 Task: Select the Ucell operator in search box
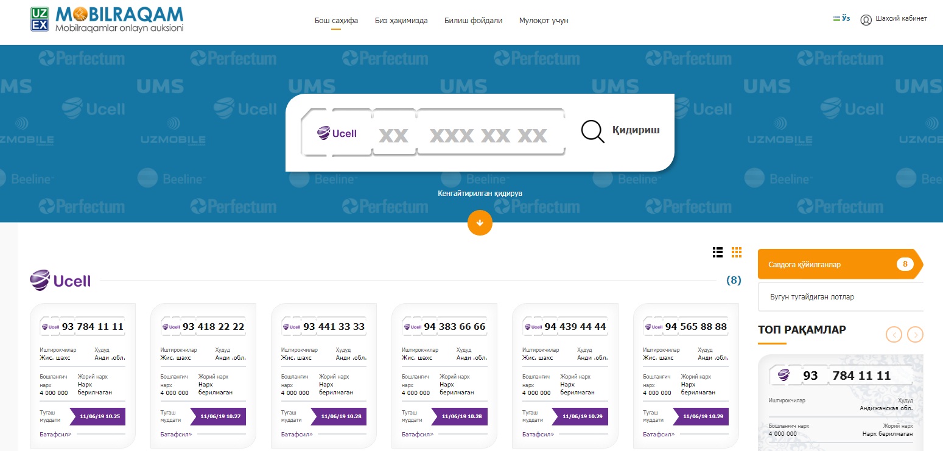(x=337, y=133)
